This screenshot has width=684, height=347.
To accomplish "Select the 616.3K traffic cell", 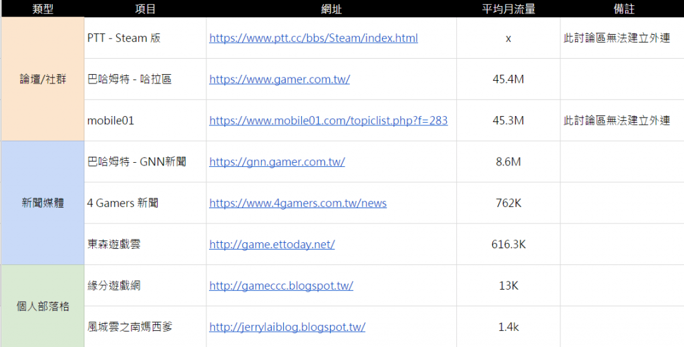I will point(508,244).
